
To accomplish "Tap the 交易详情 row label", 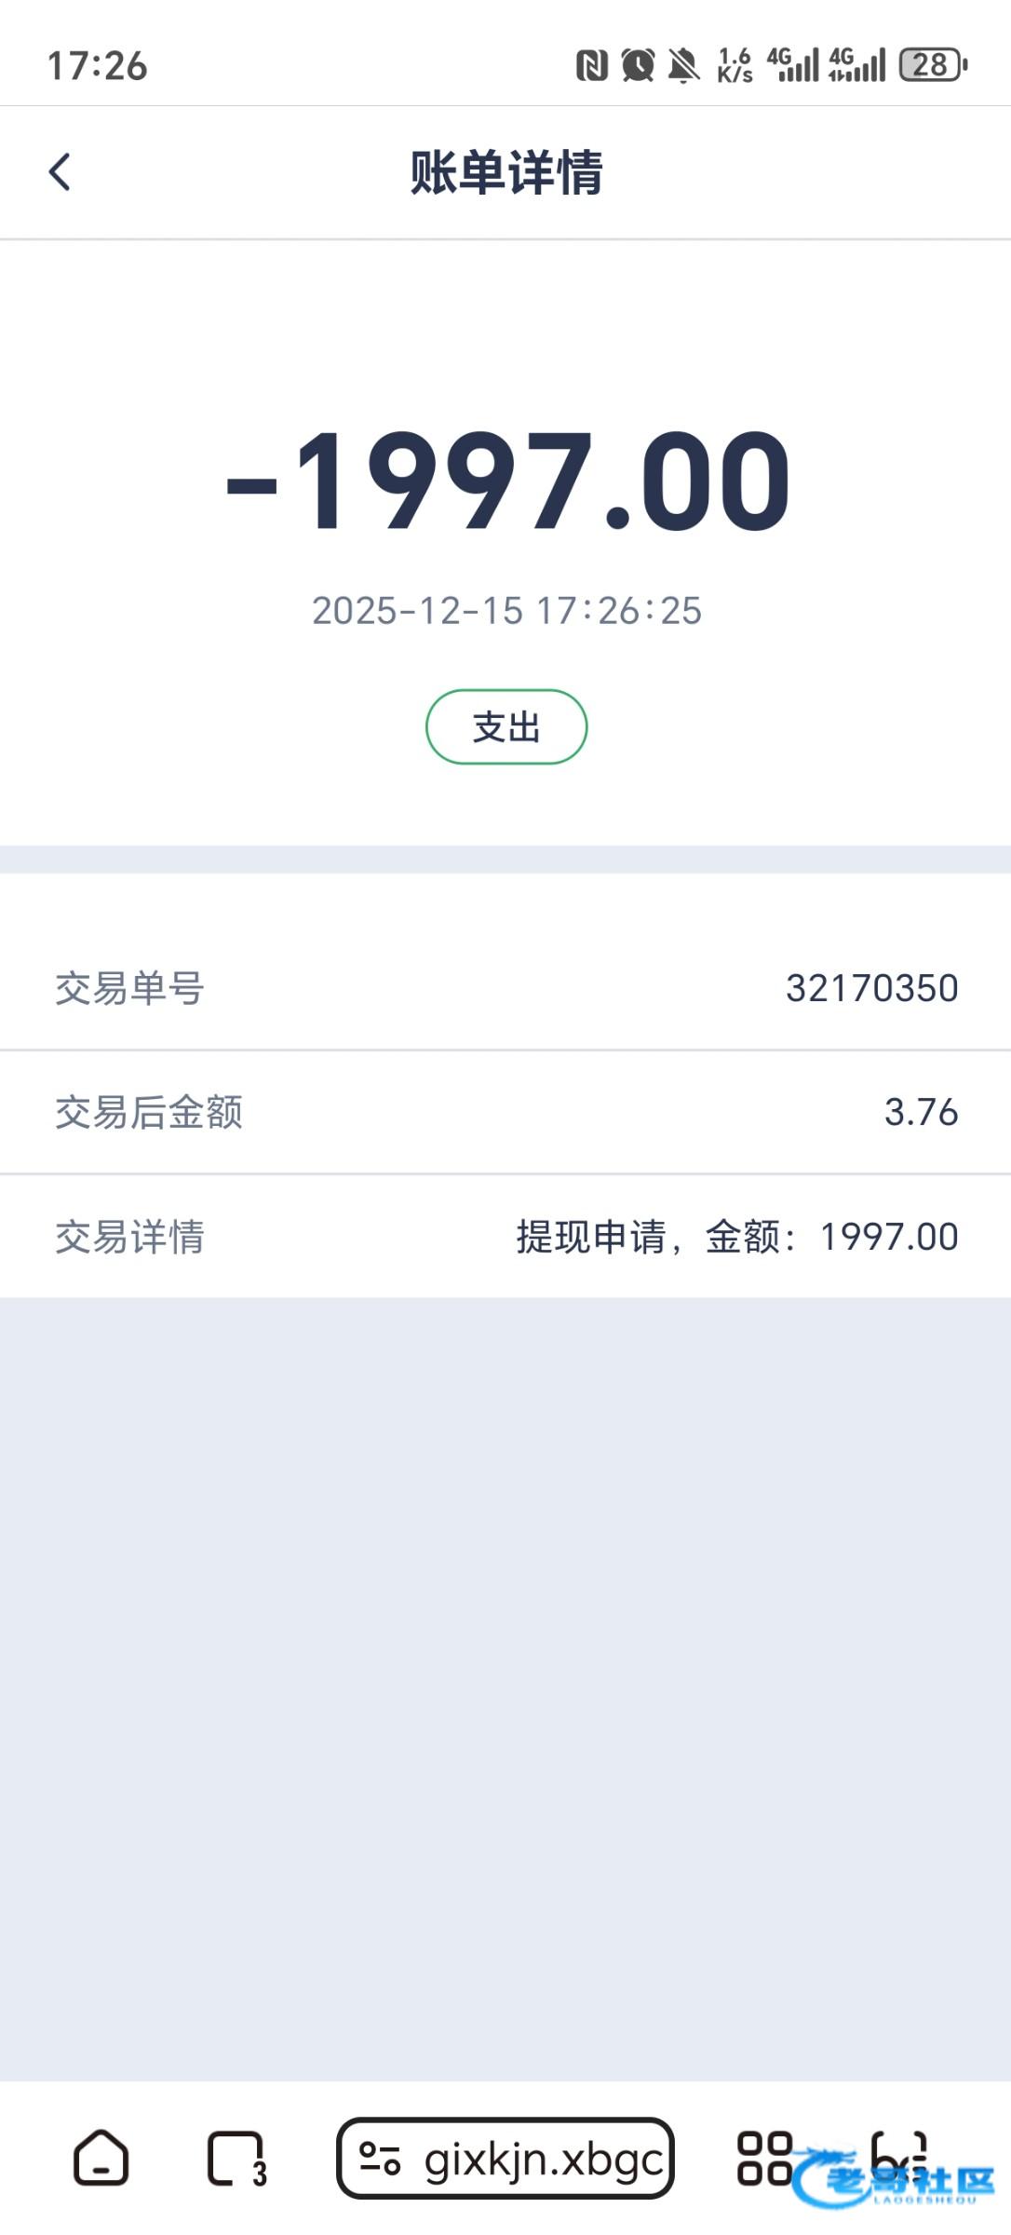I will point(129,1237).
